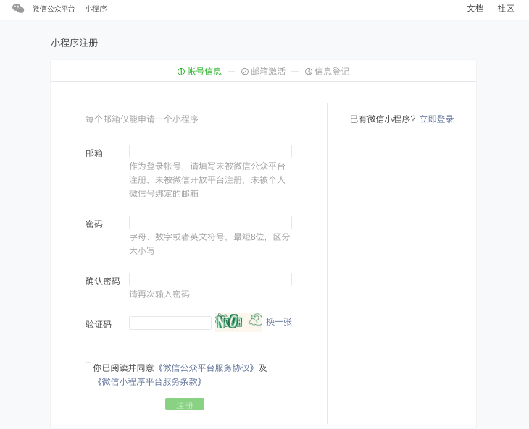Screen dimensions: 529x429
Task: Open 微信小程序平台服务条款 link
Action: 150,382
